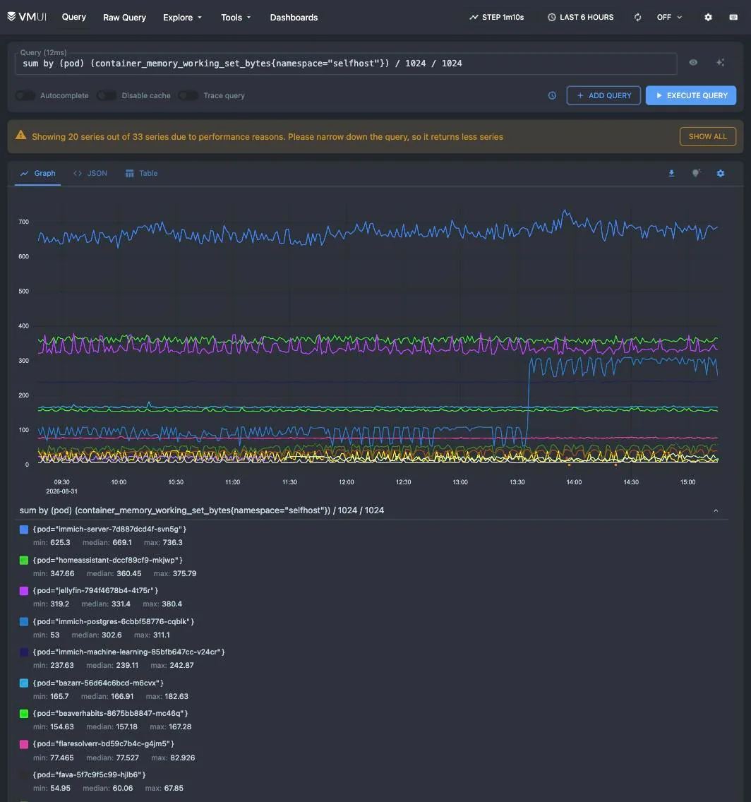Switch to the JSON tab
This screenshot has width=751, height=802.
pyautogui.click(x=90, y=174)
